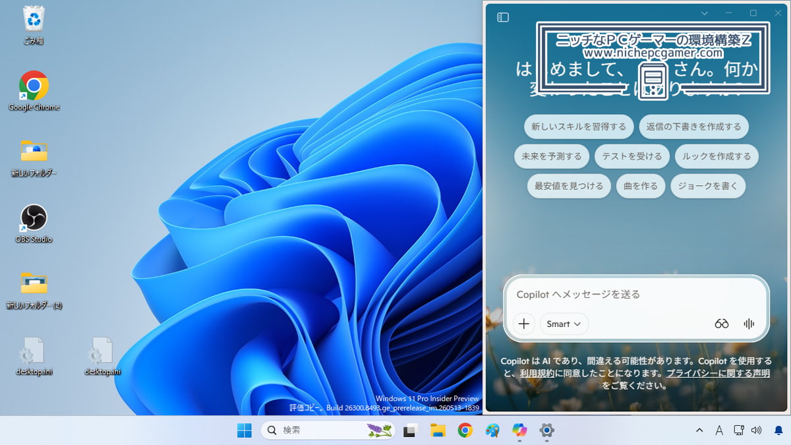Toggle the Copilot sidebar panel icon
This screenshot has height=445, width=791.
[x=503, y=17]
